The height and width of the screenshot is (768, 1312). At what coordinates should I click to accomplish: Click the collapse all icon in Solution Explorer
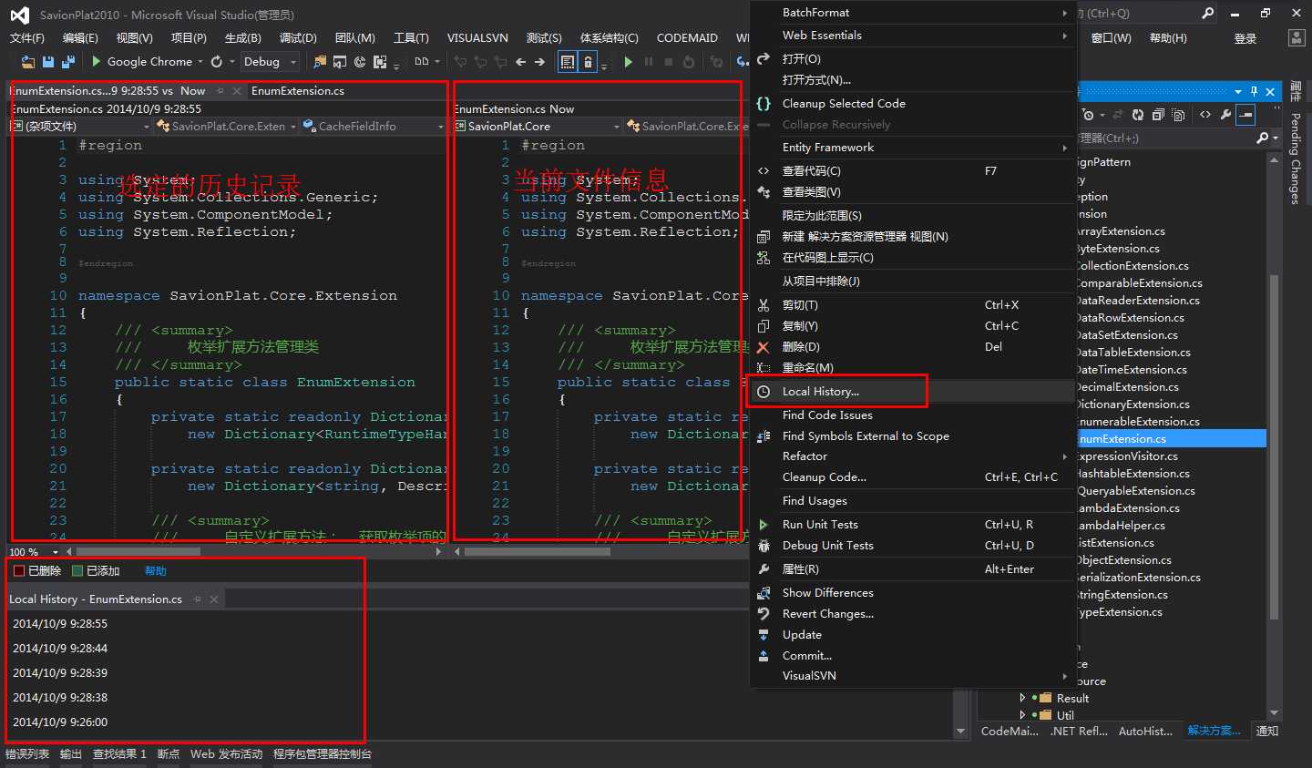1158,115
